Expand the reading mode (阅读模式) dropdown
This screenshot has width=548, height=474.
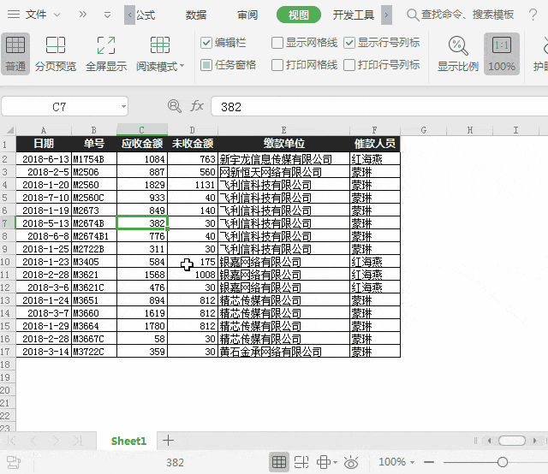pyautogui.click(x=182, y=67)
